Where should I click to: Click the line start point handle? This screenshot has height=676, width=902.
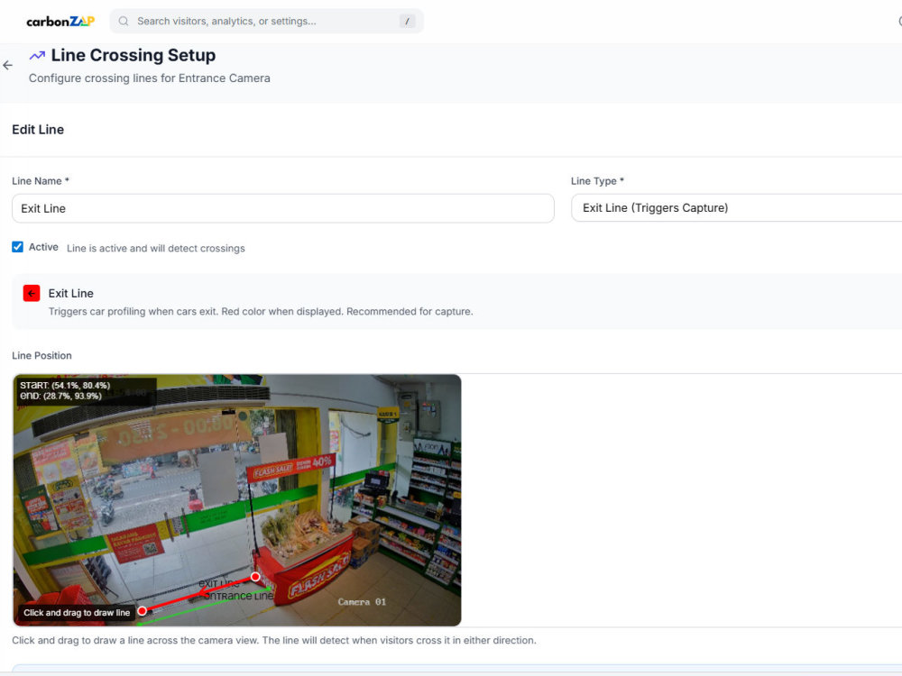[255, 577]
